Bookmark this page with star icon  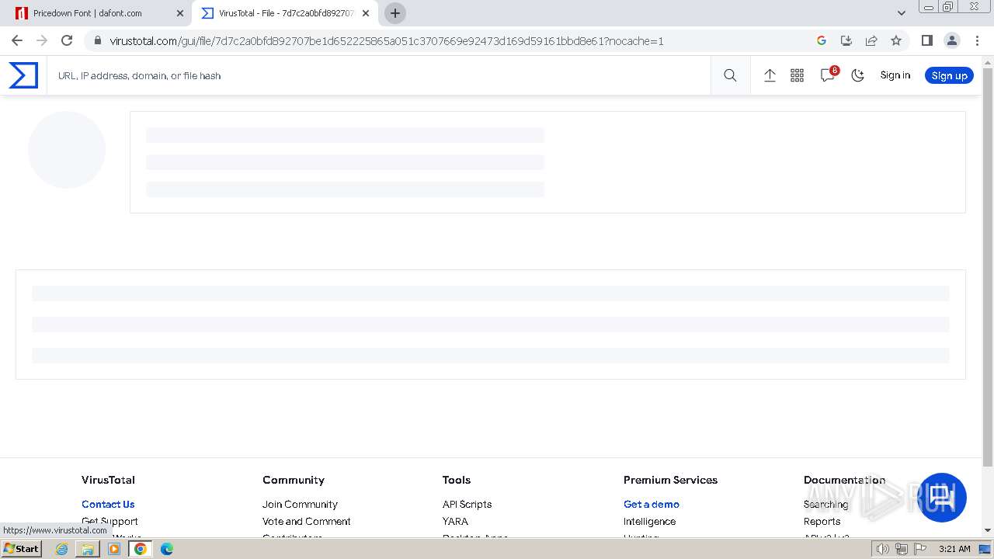point(896,40)
